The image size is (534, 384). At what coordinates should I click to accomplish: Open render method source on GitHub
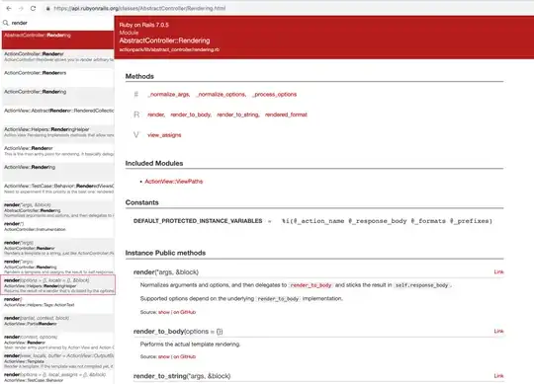[185, 312]
